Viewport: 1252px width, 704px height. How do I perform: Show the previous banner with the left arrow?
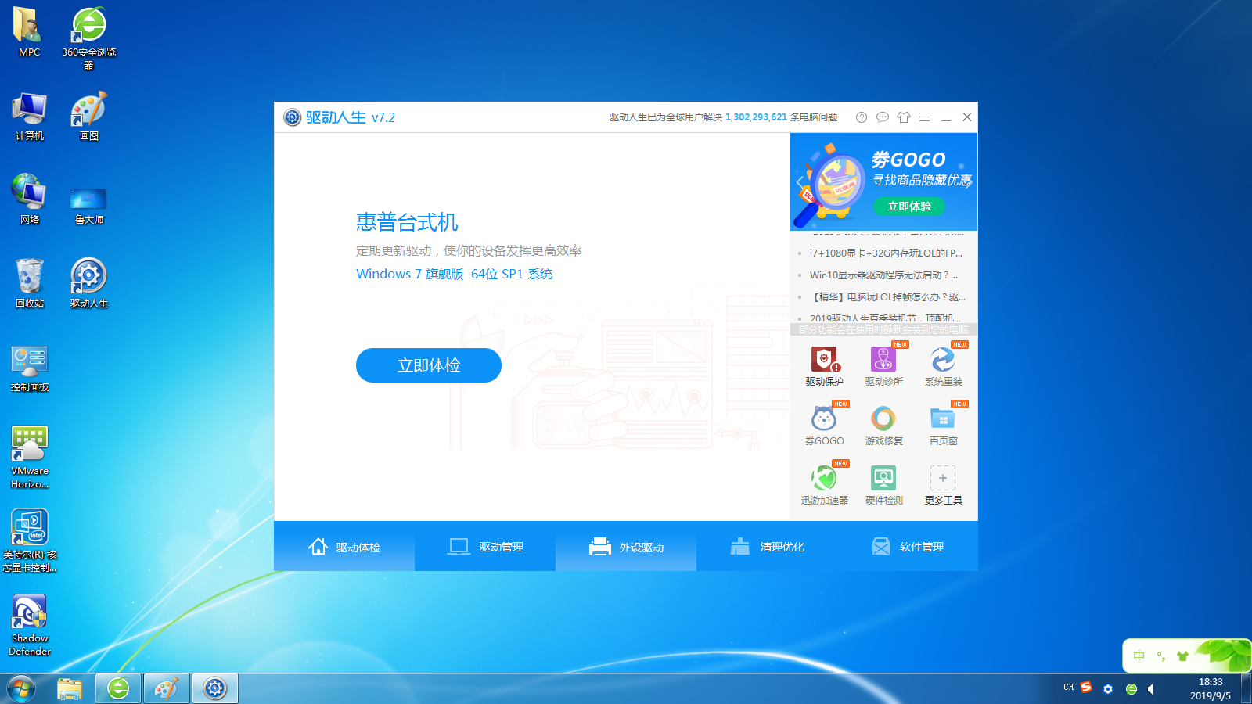[x=800, y=182]
